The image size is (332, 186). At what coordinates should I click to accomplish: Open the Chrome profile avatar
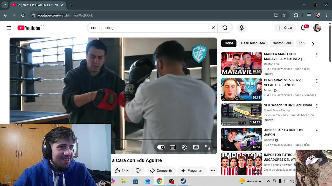[x=318, y=15]
